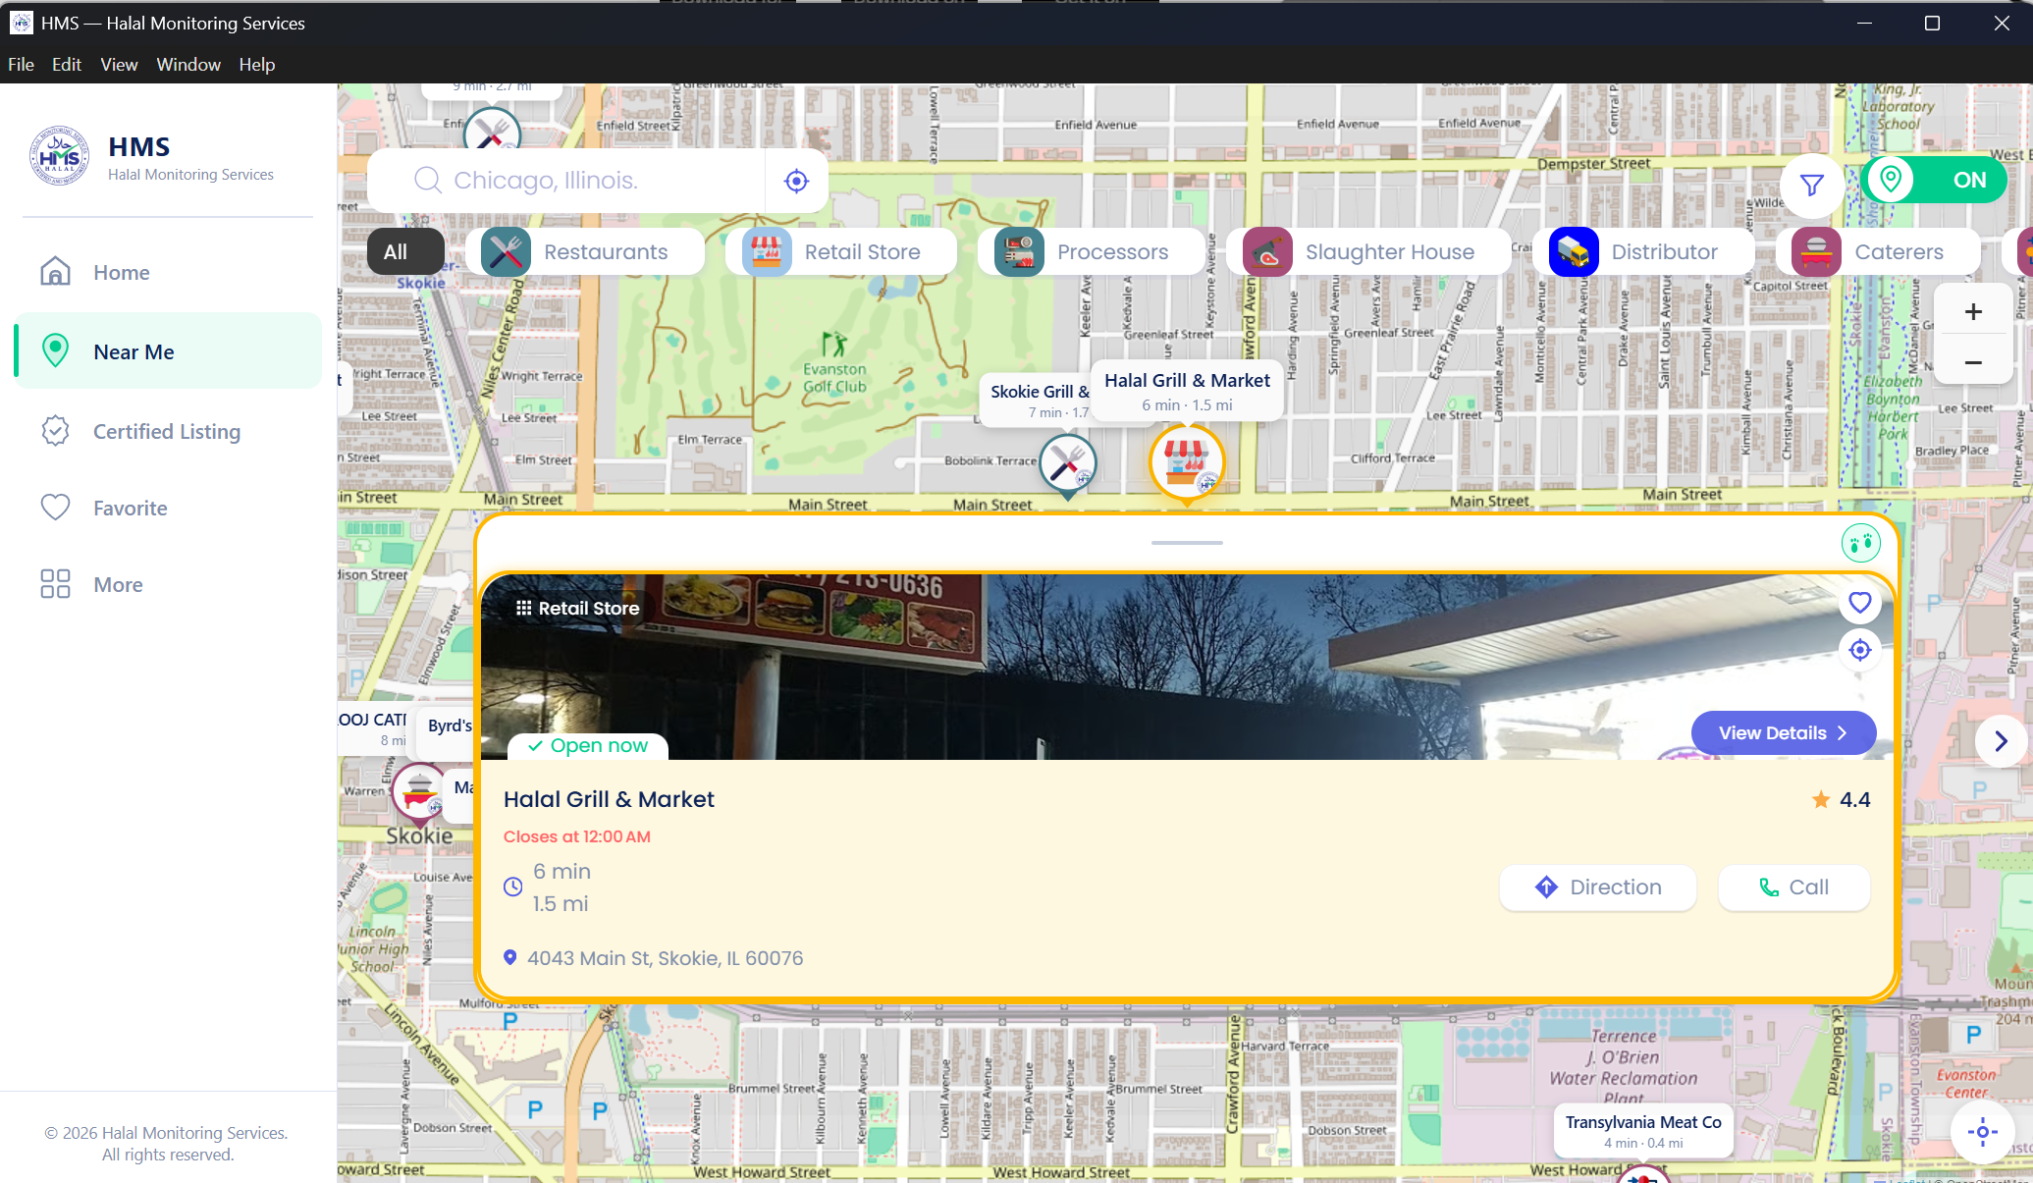Toggle the location ON switch
Image resolution: width=2033 pixels, height=1183 pixels.
click(x=1932, y=180)
